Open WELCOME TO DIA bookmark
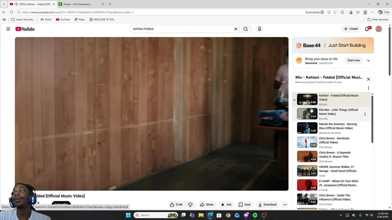Image resolution: width=392 pixels, height=220 pixels. click(102, 20)
